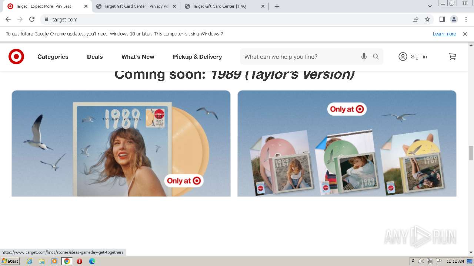Image resolution: width=474 pixels, height=266 pixels.
Task: Click the Sign in account icon
Action: pos(403,57)
